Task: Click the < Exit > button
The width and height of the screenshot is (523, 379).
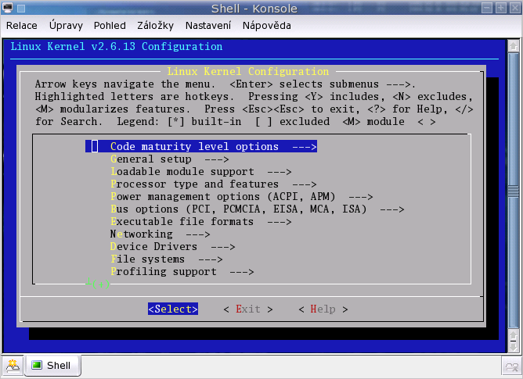Action: [x=248, y=309]
